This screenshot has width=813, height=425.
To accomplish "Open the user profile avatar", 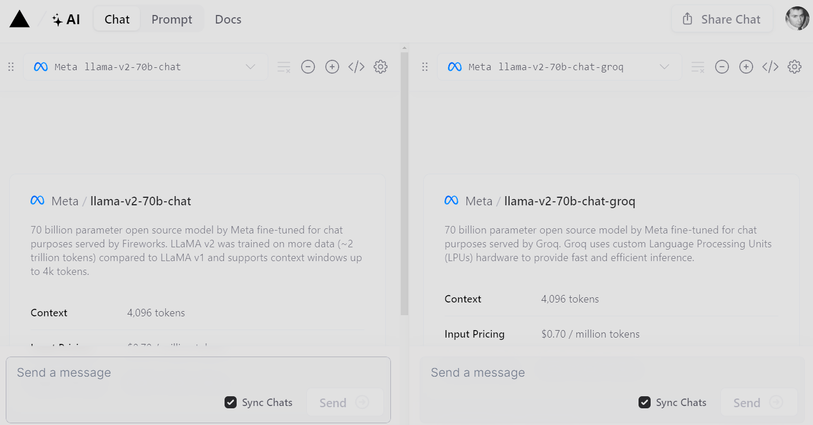I will click(x=797, y=18).
